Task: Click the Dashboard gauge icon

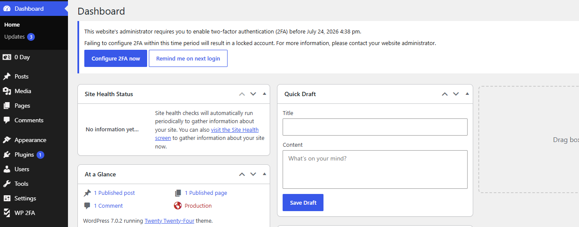Action: coord(7,9)
